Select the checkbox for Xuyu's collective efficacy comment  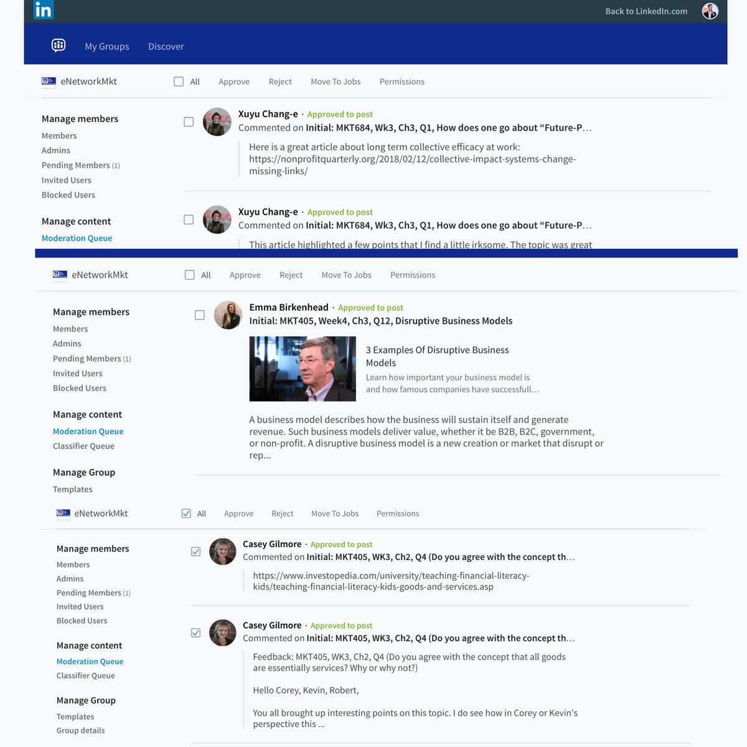[189, 122]
